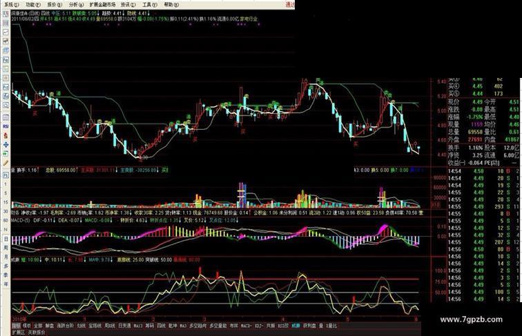This screenshot has height=336, width=522.
Task: Open the 分析 menu
Action: point(76,5)
